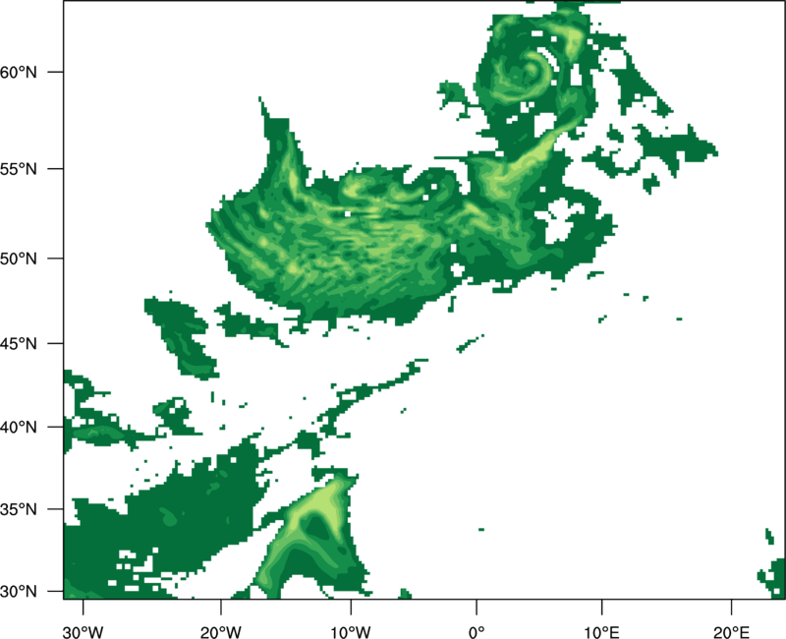This screenshot has width=786, height=639.
Task: Click the 45°N latitude label
Action: (x=19, y=343)
